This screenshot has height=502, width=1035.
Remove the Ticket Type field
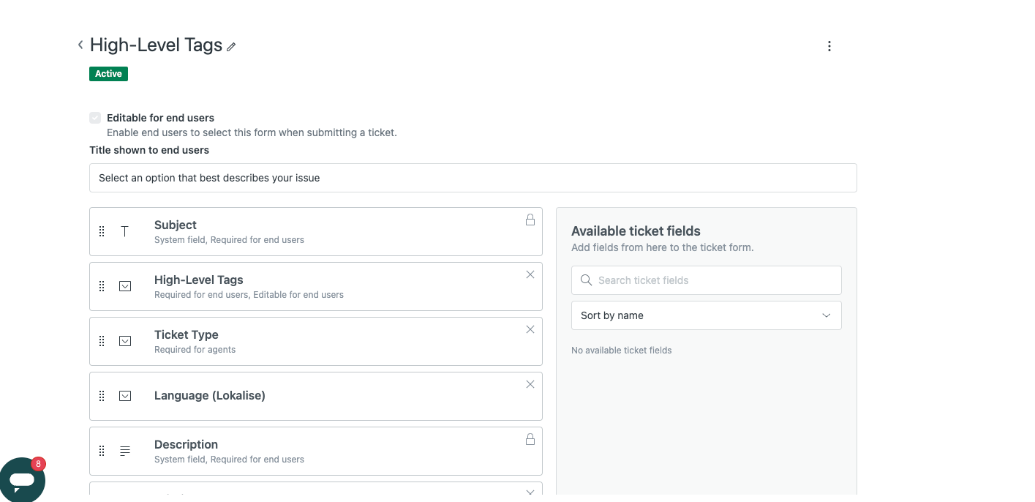coord(530,329)
